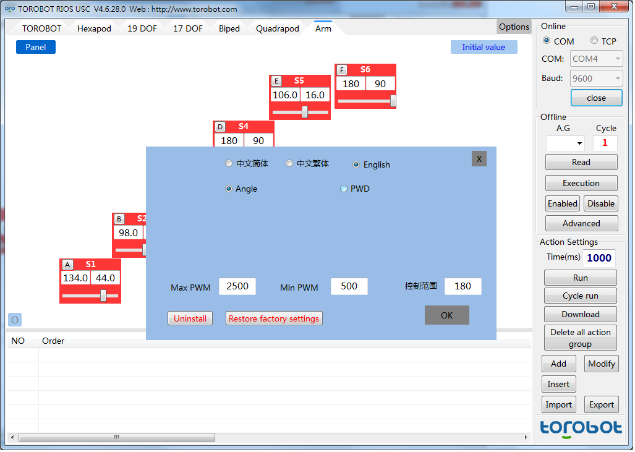The image size is (635, 452).
Task: Click the Min PWM input field
Action: pos(349,286)
